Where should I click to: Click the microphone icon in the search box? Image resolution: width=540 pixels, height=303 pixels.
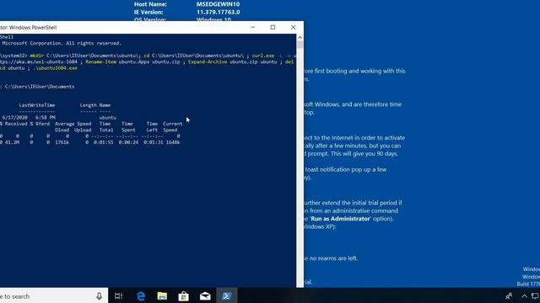tap(100, 295)
